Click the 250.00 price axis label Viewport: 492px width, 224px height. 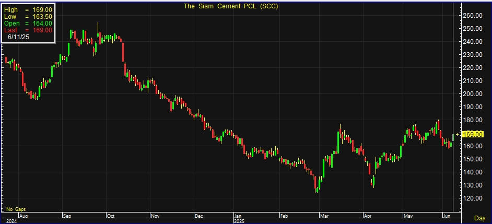[473, 29]
